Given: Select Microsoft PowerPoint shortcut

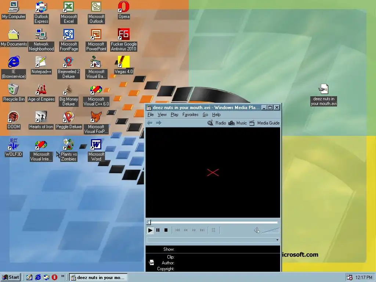Looking at the screenshot, I should point(96,40).
